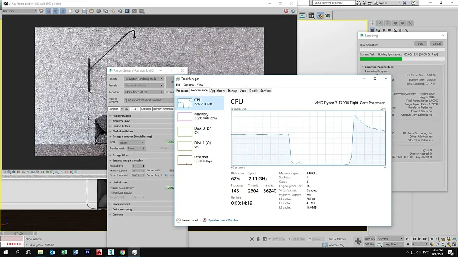Toggle the Max subdivs checkbox

(x=111, y=171)
